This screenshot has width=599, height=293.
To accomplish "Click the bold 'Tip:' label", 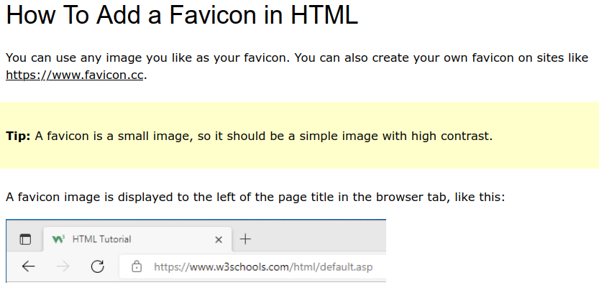I will pos(18,136).
